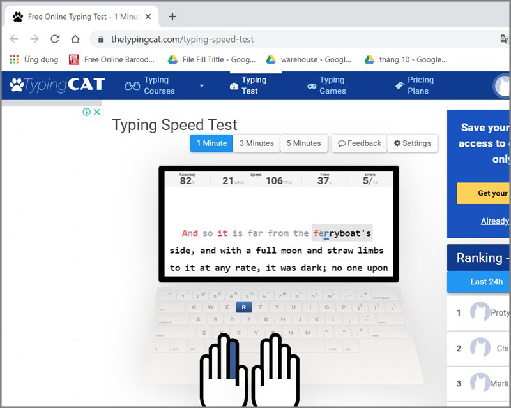Open the Typing Test menu item
Screen dimensions: 511x408
click(x=248, y=85)
